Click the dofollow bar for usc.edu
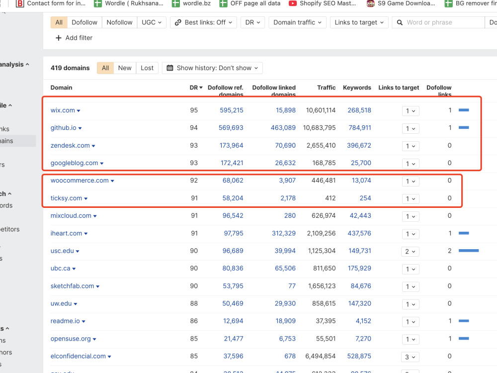497x373 pixels. coord(469,251)
